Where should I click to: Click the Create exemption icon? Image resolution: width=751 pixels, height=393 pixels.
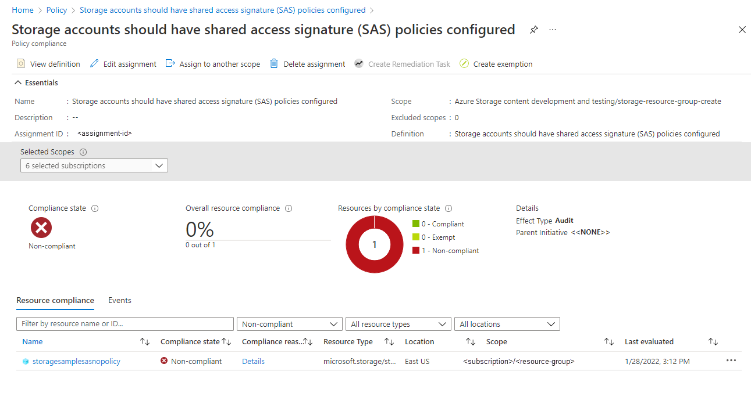[464, 64]
